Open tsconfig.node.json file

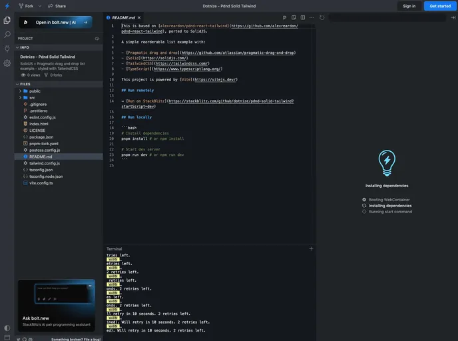59,176
